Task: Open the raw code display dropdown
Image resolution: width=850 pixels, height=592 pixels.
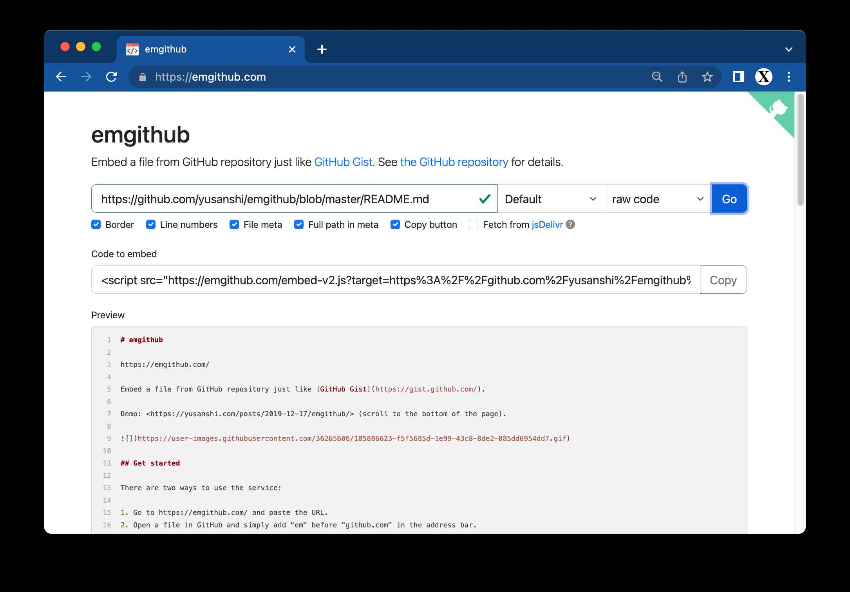Action: (657, 199)
